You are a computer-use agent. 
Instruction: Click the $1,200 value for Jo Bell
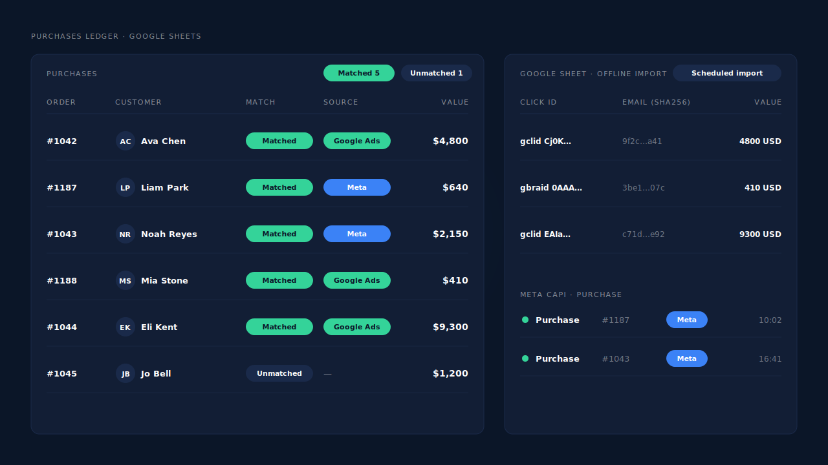[450, 373]
